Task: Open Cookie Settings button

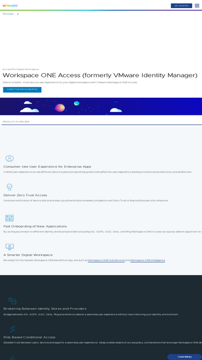Action: tap(185, 357)
